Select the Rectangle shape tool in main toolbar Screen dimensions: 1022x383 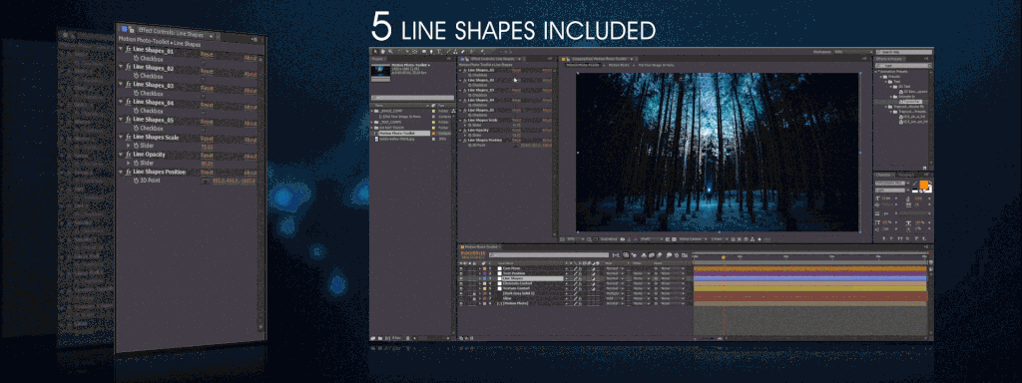(x=423, y=52)
